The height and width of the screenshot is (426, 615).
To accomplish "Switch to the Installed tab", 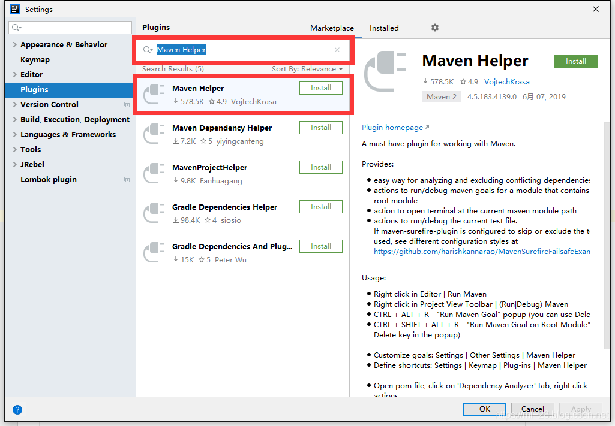I will [x=384, y=28].
